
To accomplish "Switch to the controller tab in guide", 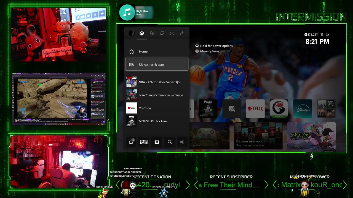I will tap(172, 33).
